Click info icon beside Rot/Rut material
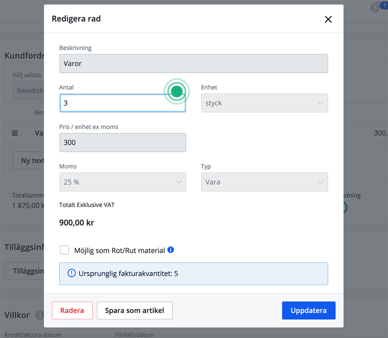The height and width of the screenshot is (338, 388). 171,250
